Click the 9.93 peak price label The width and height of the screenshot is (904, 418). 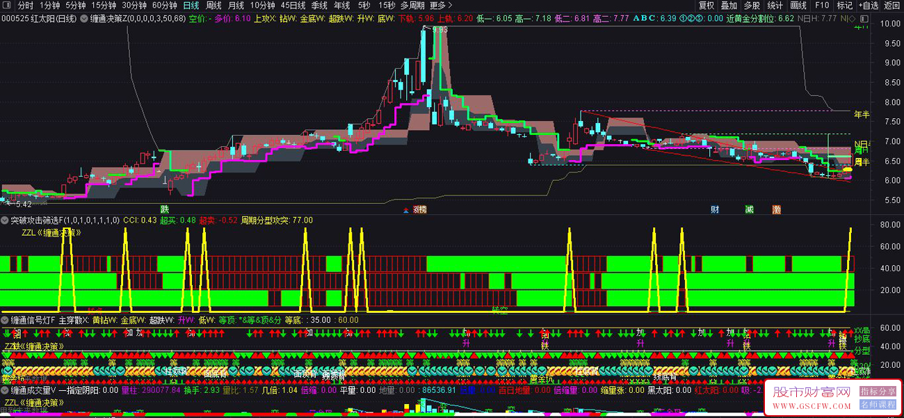click(x=439, y=30)
